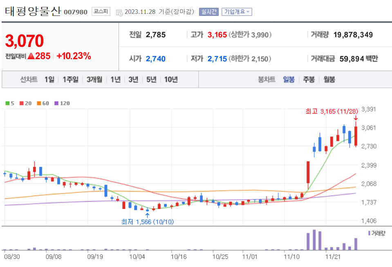Click the orange 60-day moving average swatch

pos(39,103)
